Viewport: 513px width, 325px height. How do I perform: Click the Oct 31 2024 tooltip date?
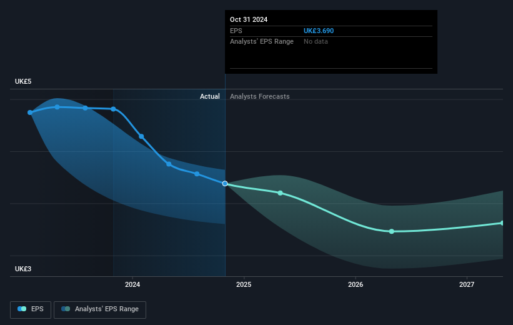tap(249, 19)
